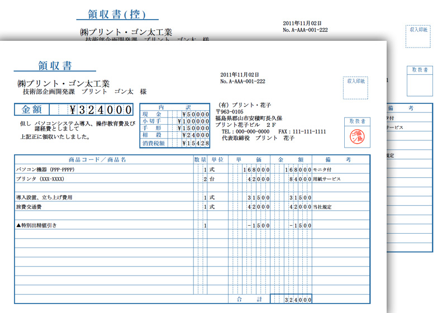Click the 数量 column header
Screen dimensions: 447x313
[x=200, y=160]
